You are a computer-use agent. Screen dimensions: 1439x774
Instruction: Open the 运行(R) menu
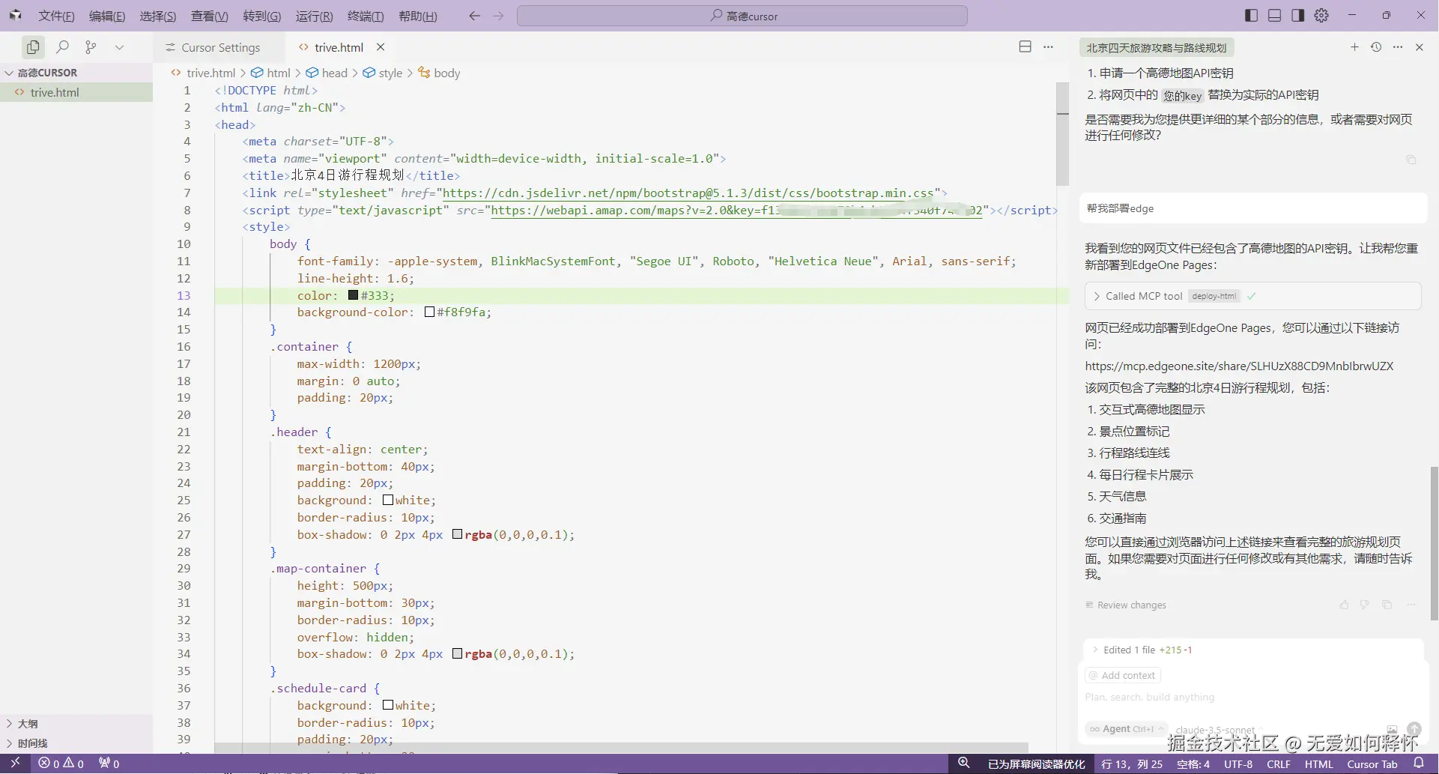(x=314, y=16)
